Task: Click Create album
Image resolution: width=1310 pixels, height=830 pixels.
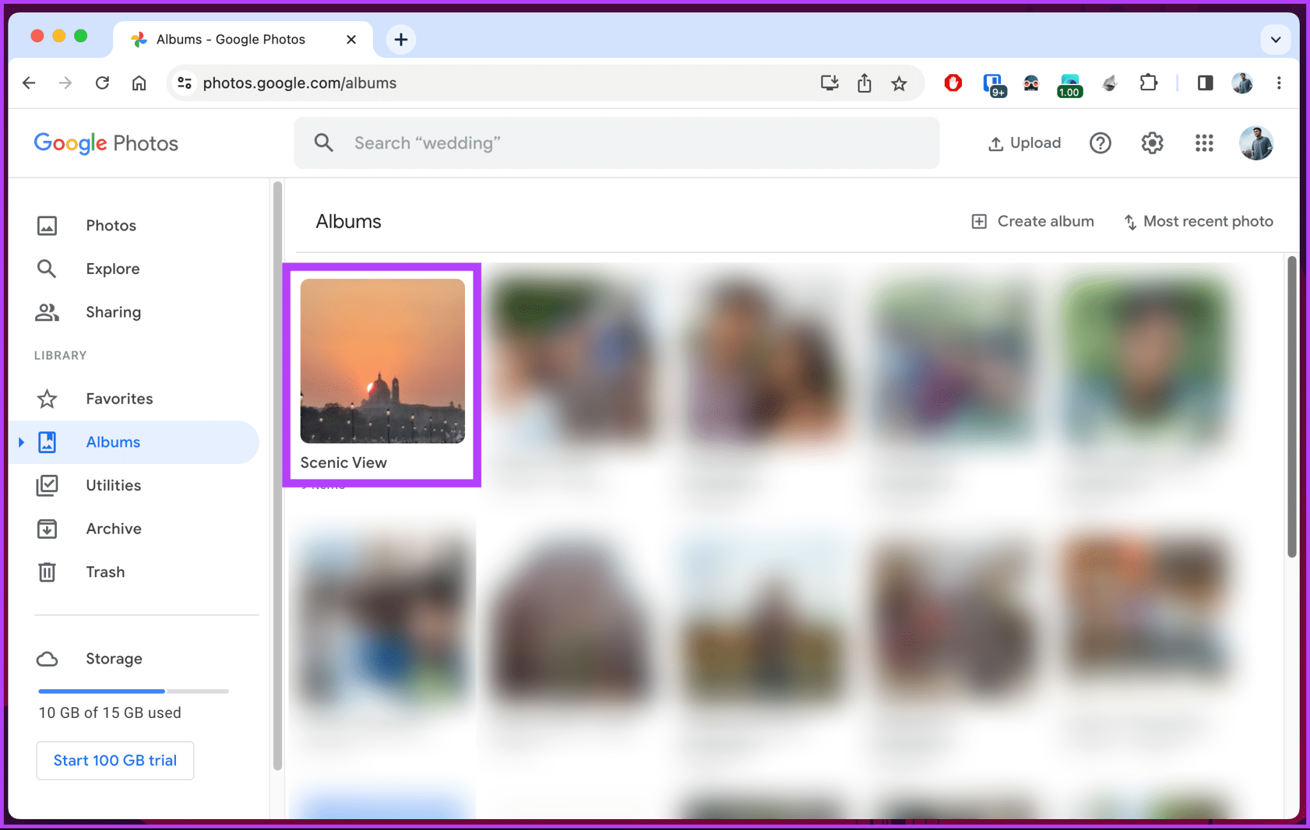Action: (1031, 221)
